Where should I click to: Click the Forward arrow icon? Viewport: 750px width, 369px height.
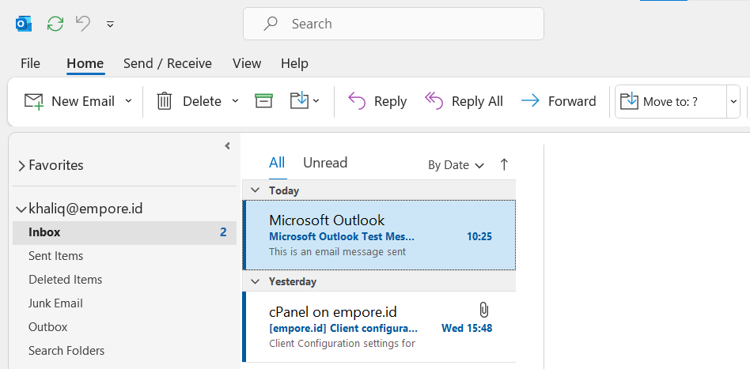point(530,101)
